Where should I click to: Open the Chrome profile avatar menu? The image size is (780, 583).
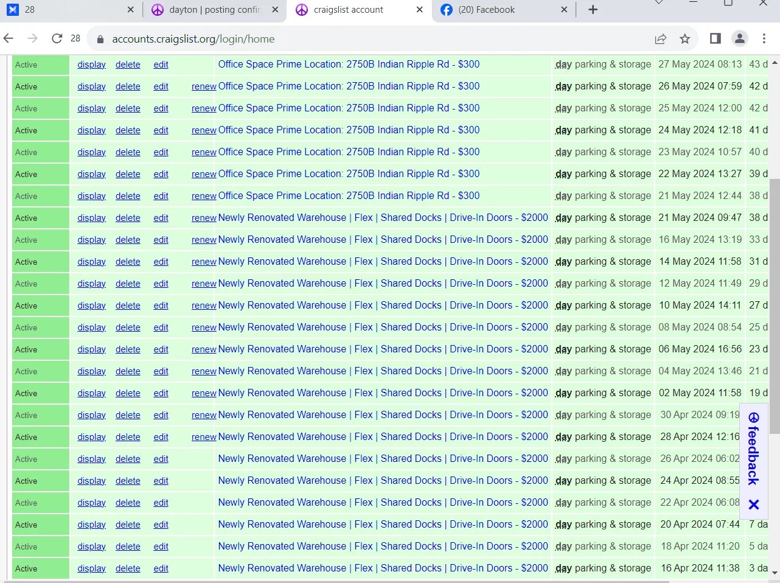[740, 39]
